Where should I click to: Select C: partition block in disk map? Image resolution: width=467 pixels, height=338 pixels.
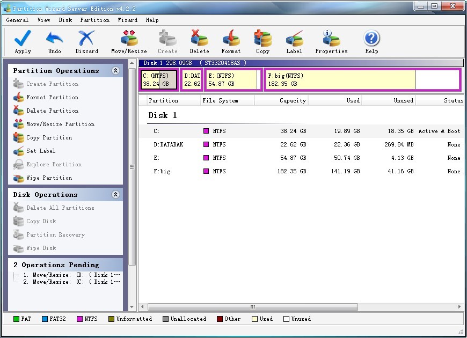click(159, 79)
